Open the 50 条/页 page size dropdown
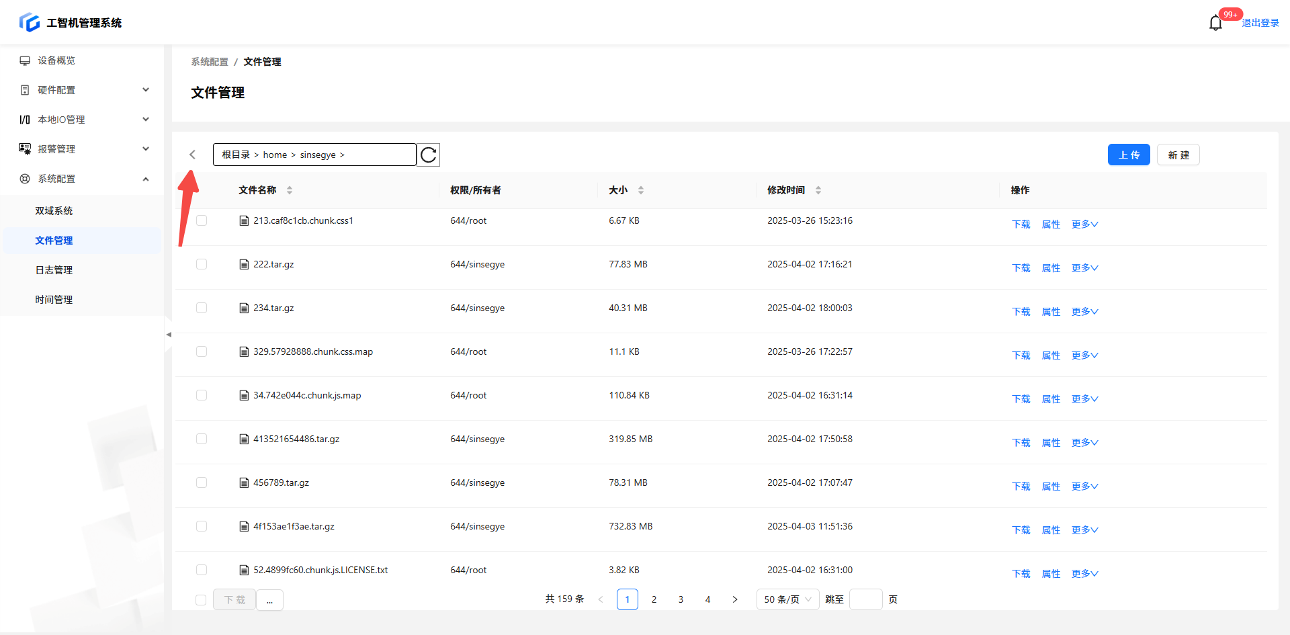 787,599
